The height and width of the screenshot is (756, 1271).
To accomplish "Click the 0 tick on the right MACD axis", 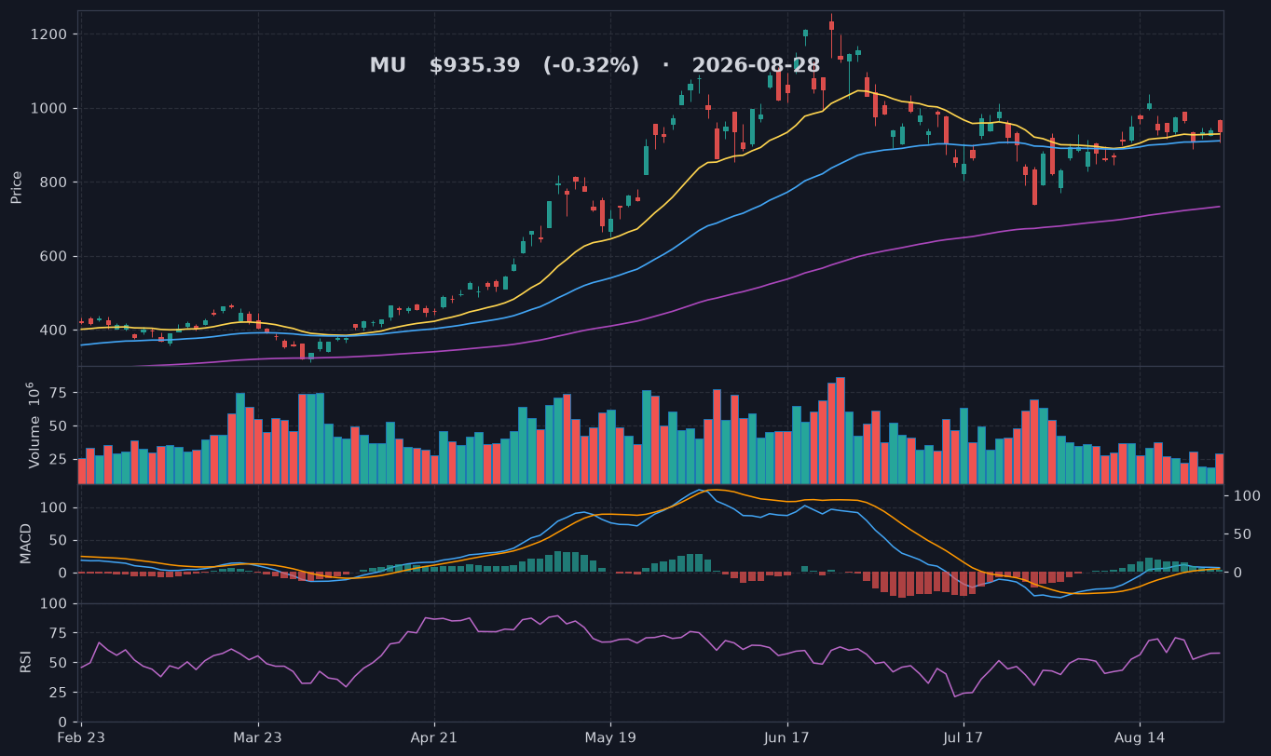I will pyautogui.click(x=1238, y=573).
